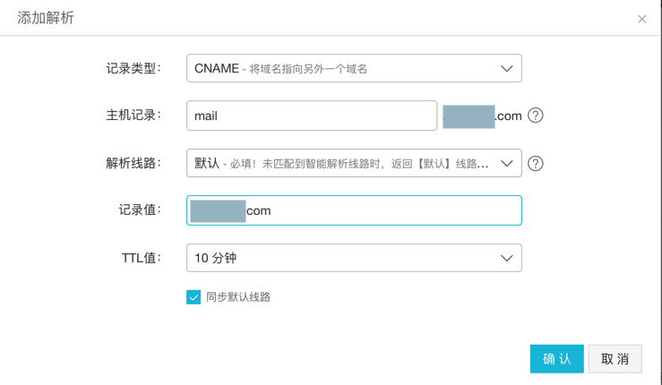Click the TTL值 field label

141,258
